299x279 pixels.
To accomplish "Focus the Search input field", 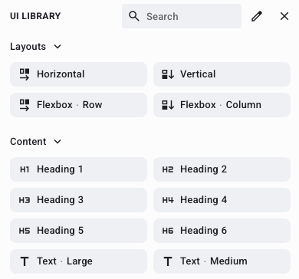I will 182,16.
